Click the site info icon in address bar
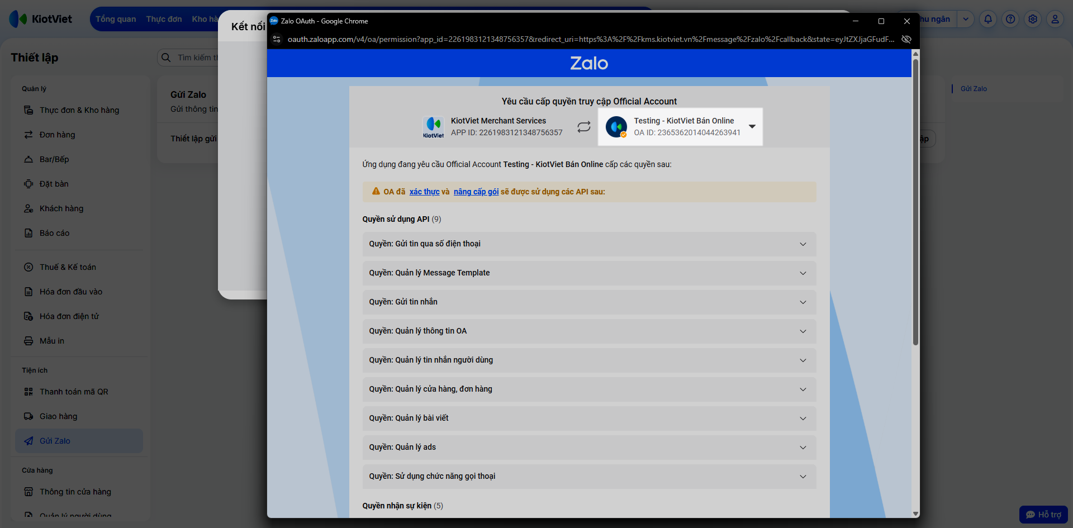Image resolution: width=1073 pixels, height=528 pixels. click(277, 39)
